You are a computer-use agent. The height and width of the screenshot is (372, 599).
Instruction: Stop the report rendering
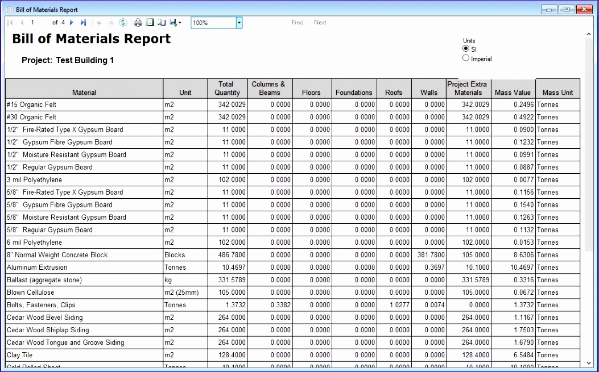coord(110,22)
